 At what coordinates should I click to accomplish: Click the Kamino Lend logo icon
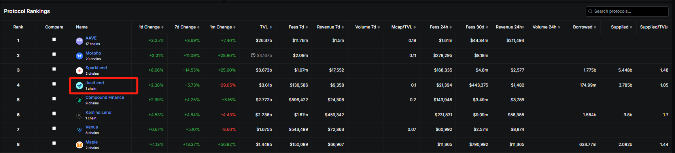[x=79, y=115]
